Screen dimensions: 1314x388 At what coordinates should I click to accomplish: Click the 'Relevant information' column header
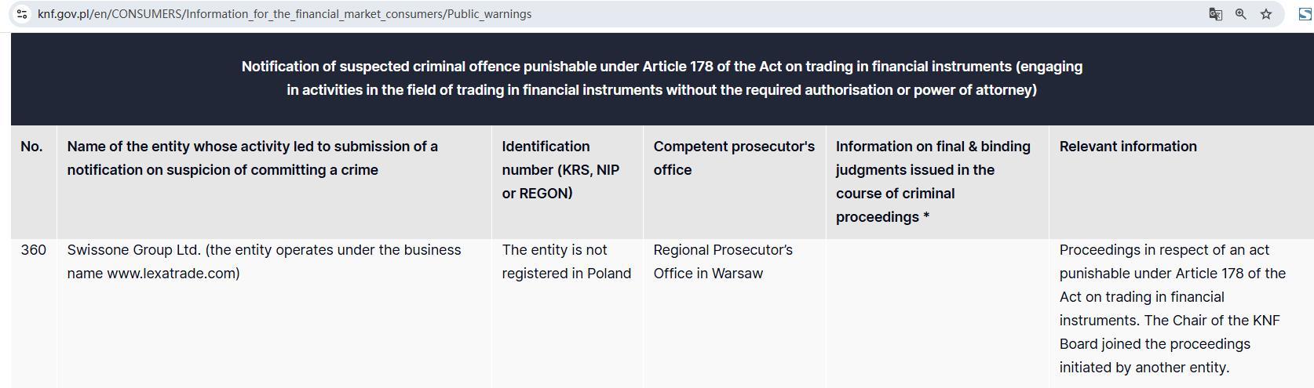pyautogui.click(x=1127, y=147)
